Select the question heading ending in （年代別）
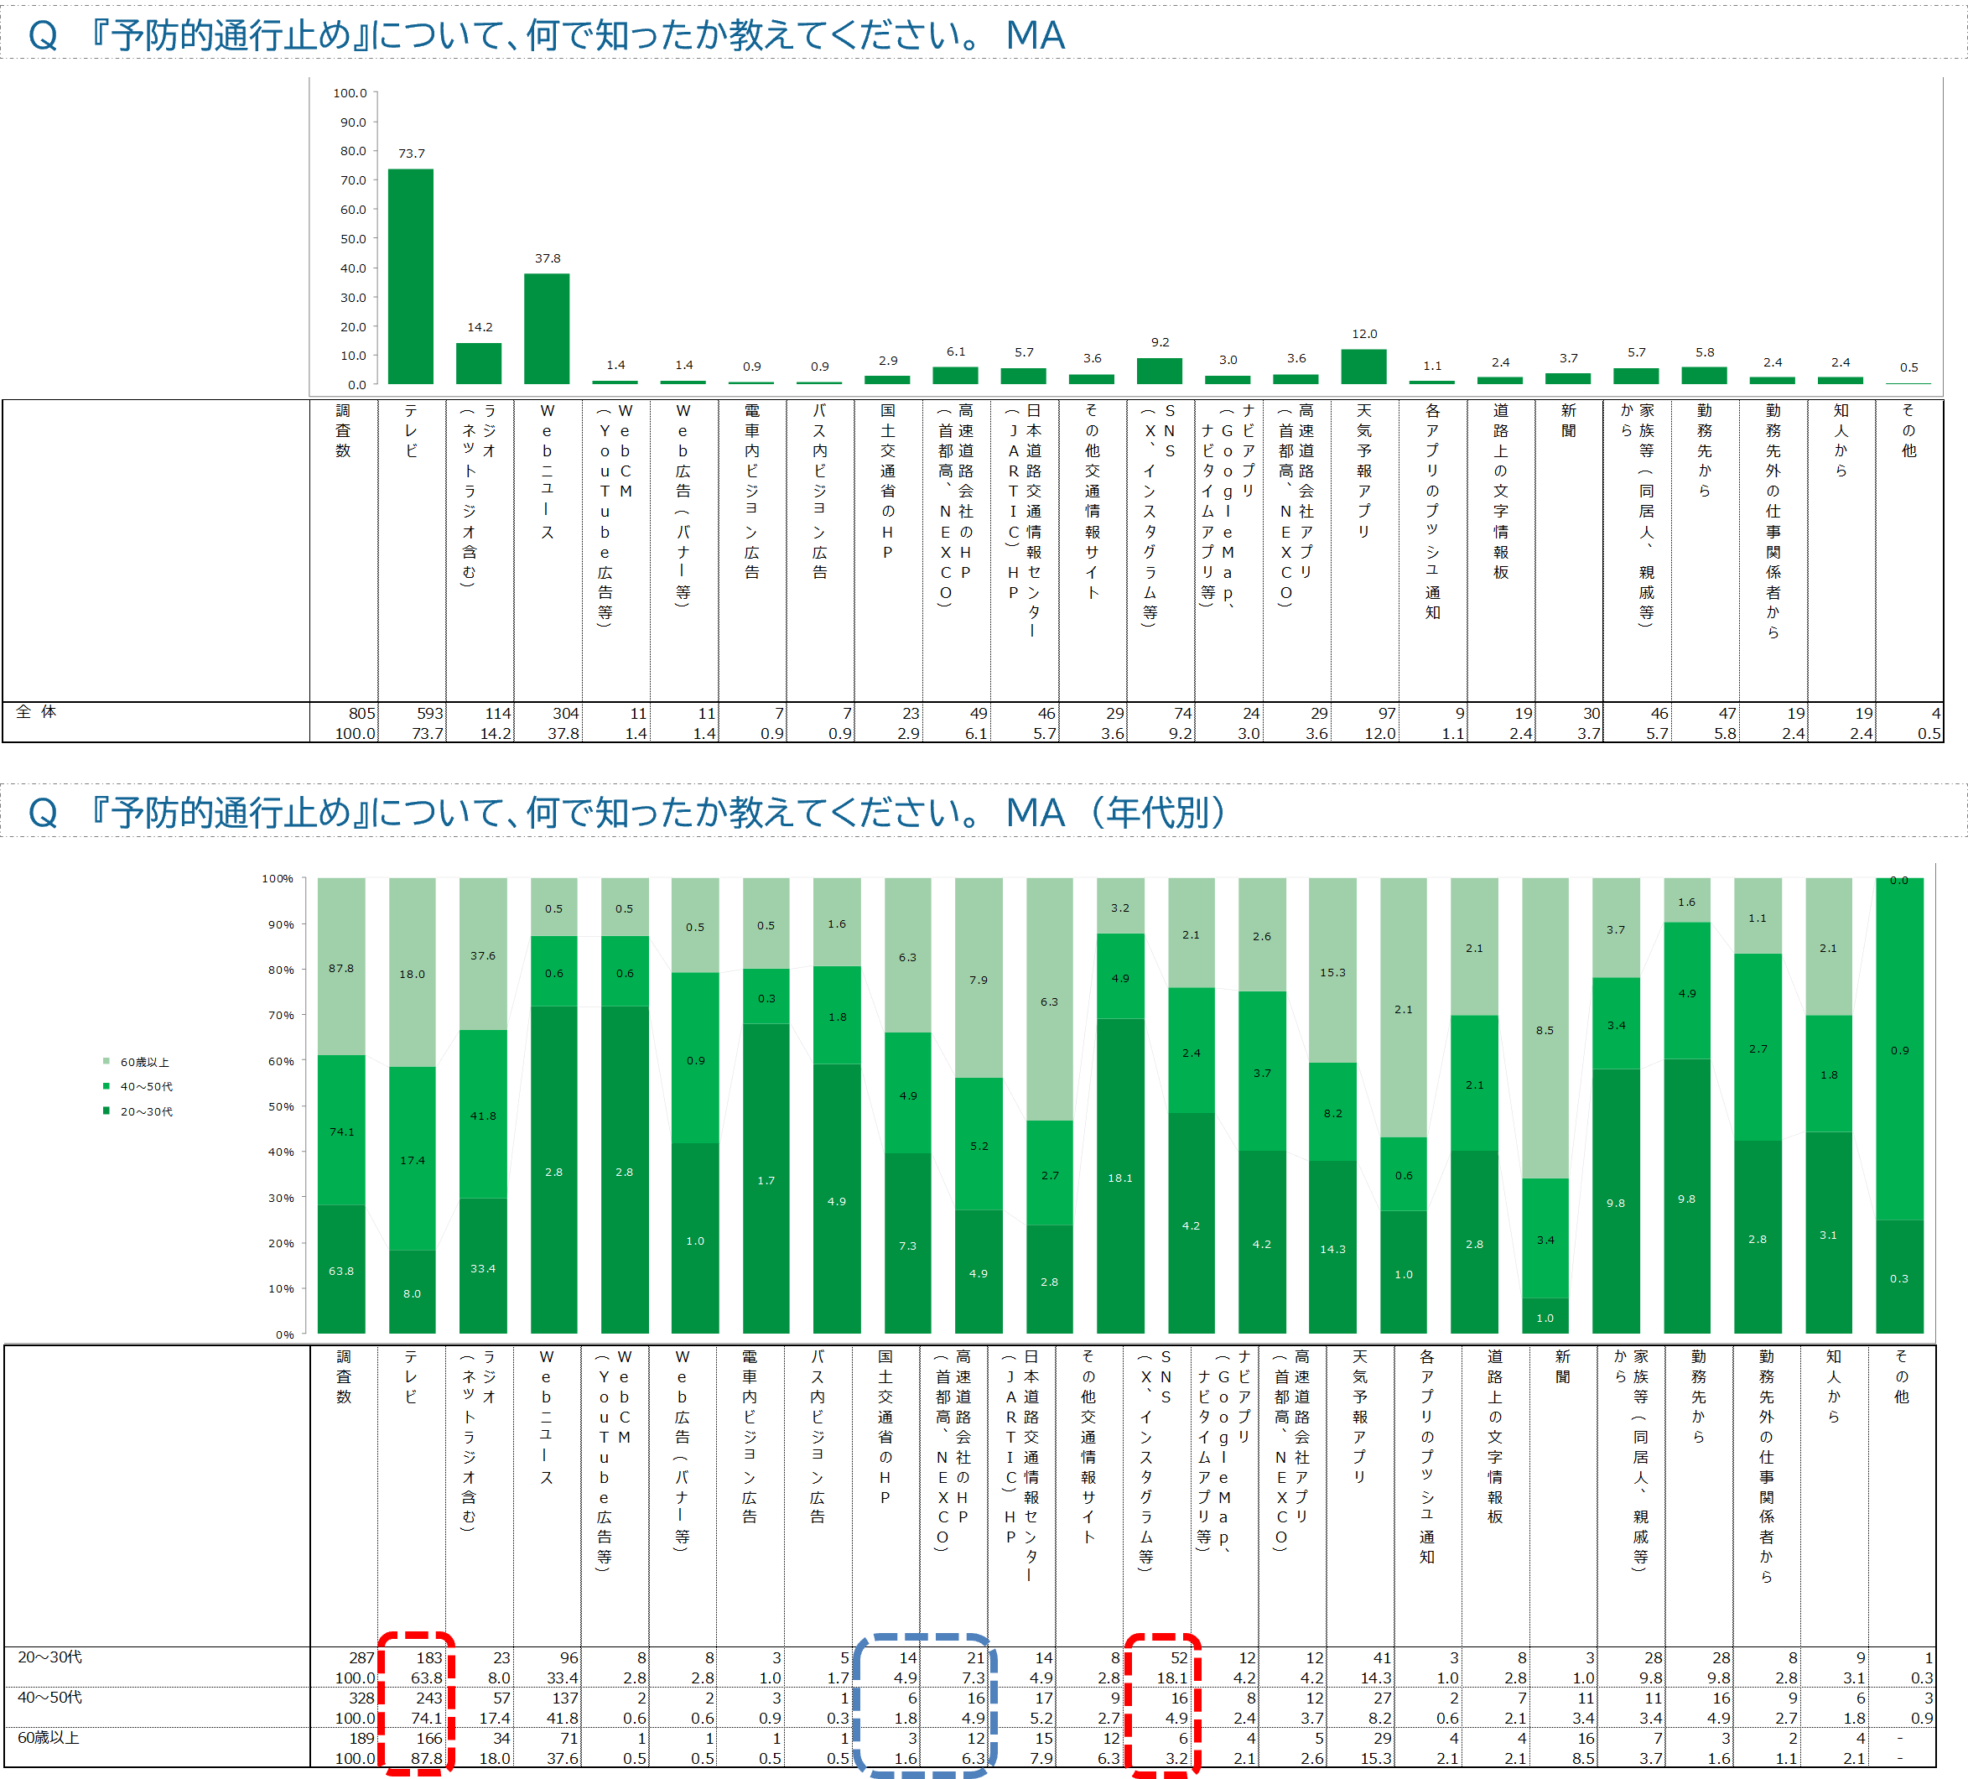This screenshot has height=1779, width=1968. [628, 813]
